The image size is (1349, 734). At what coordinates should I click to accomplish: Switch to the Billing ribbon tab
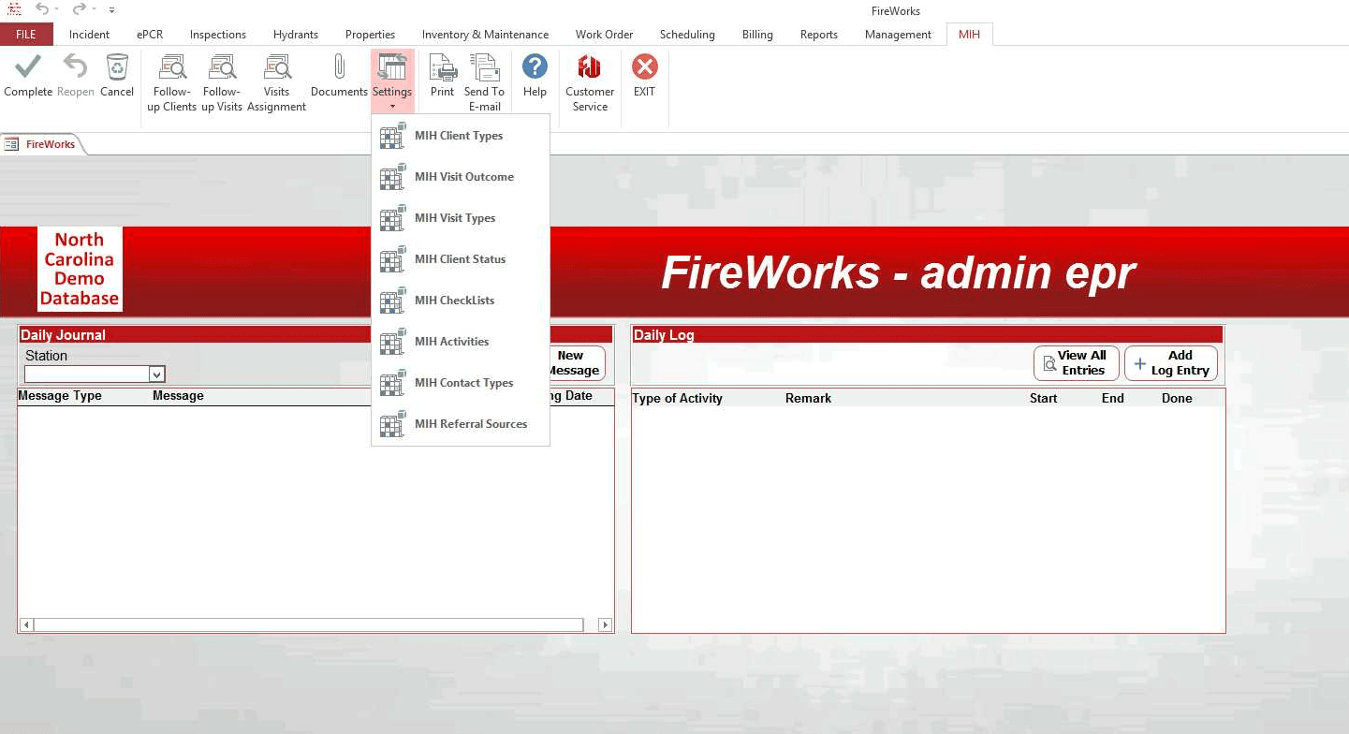point(757,35)
